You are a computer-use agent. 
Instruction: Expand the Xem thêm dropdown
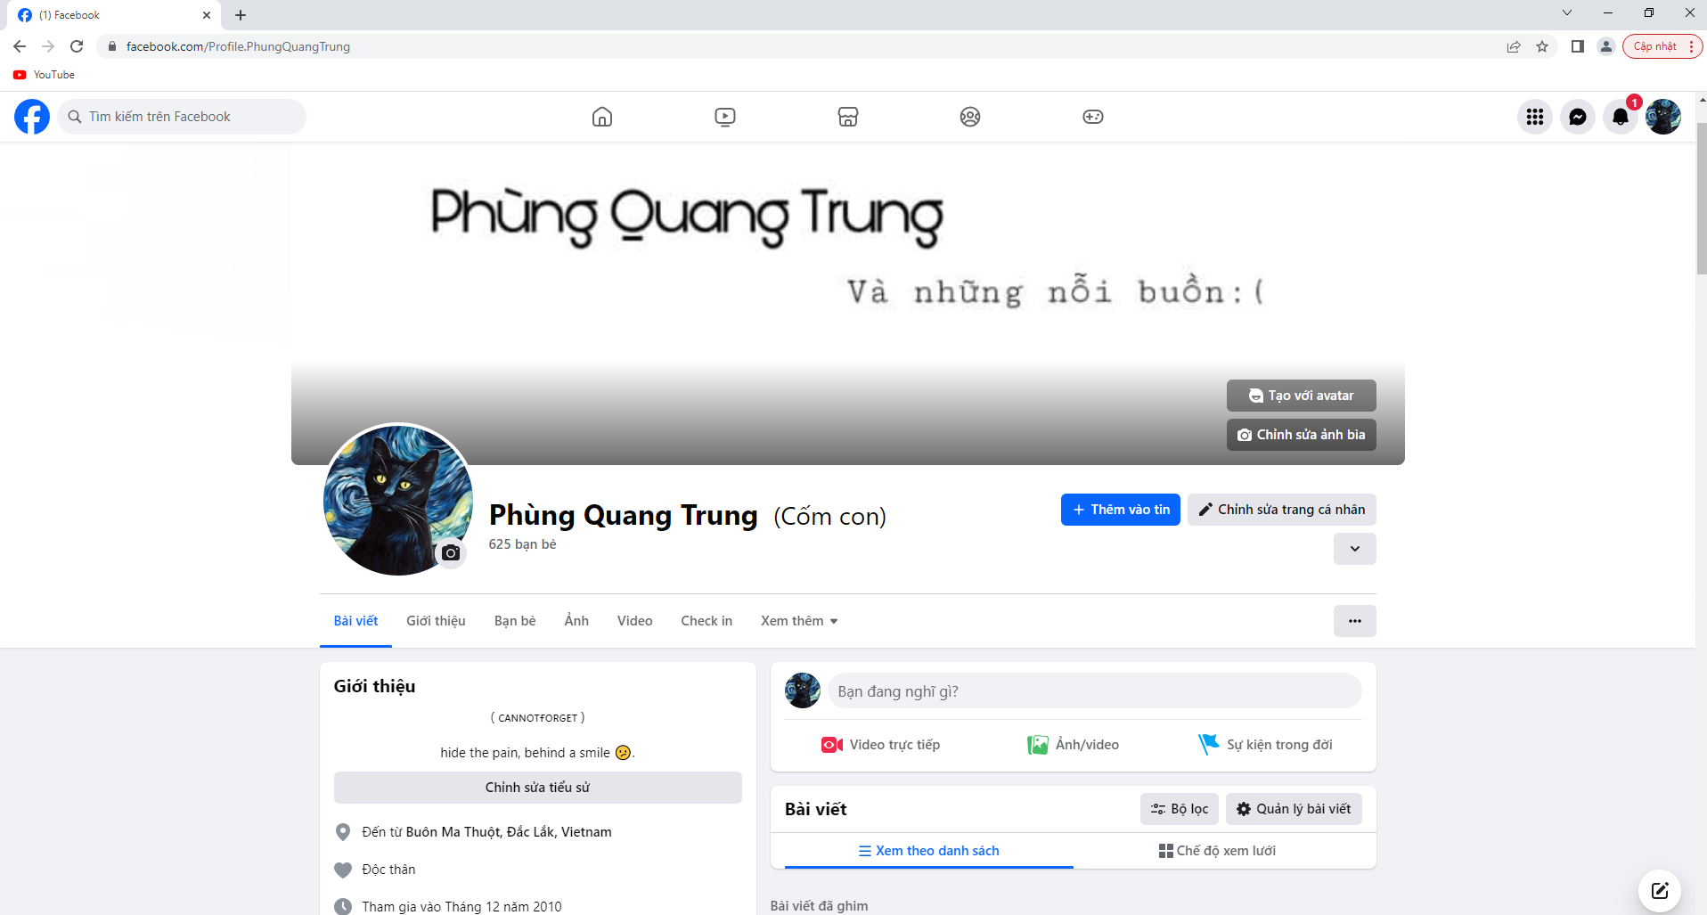coord(799,621)
